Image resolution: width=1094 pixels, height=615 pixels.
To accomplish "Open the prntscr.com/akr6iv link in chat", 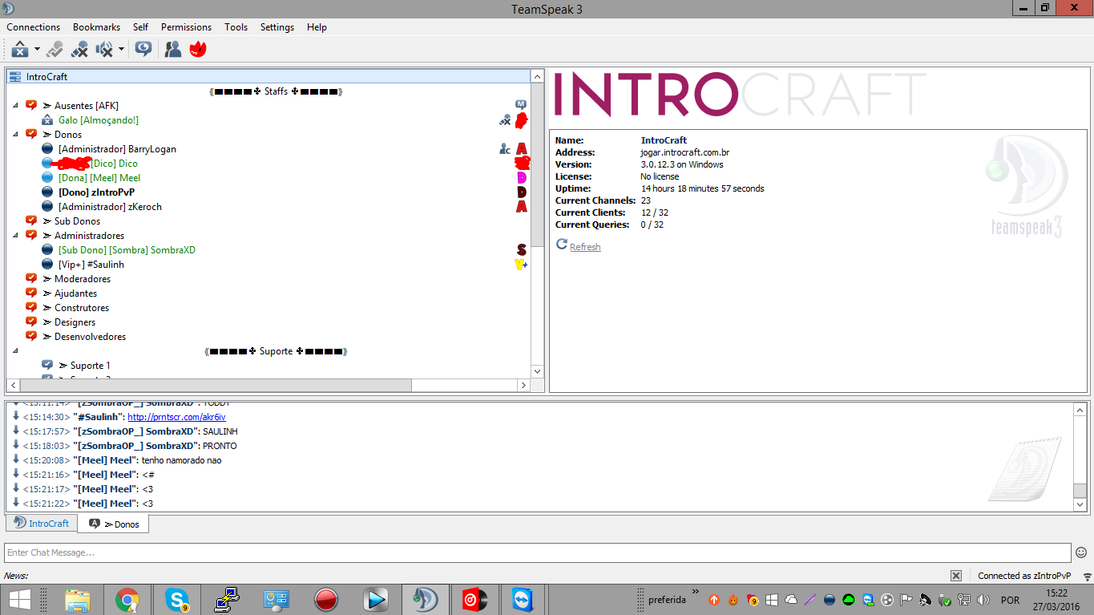I will 176,417.
